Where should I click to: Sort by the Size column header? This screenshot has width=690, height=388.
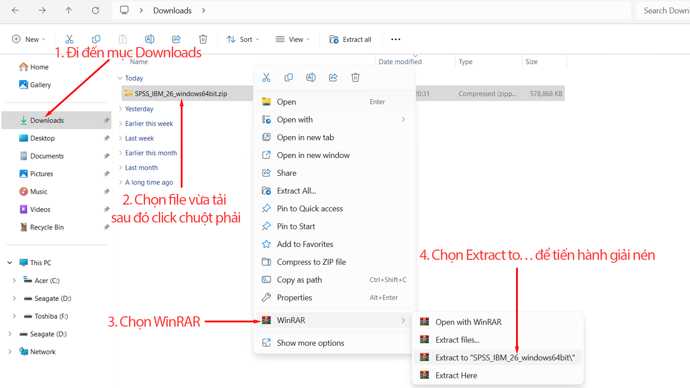pos(544,62)
